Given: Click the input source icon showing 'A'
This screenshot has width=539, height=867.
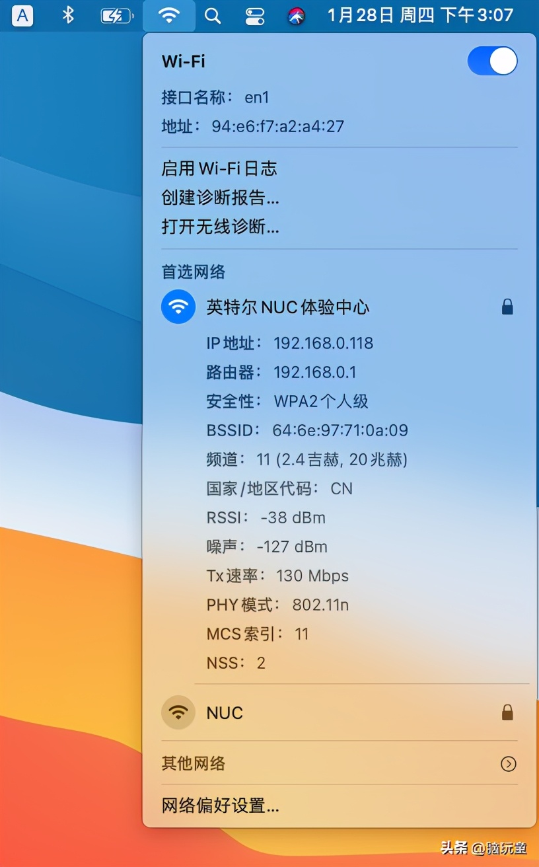Looking at the screenshot, I should 22,16.
